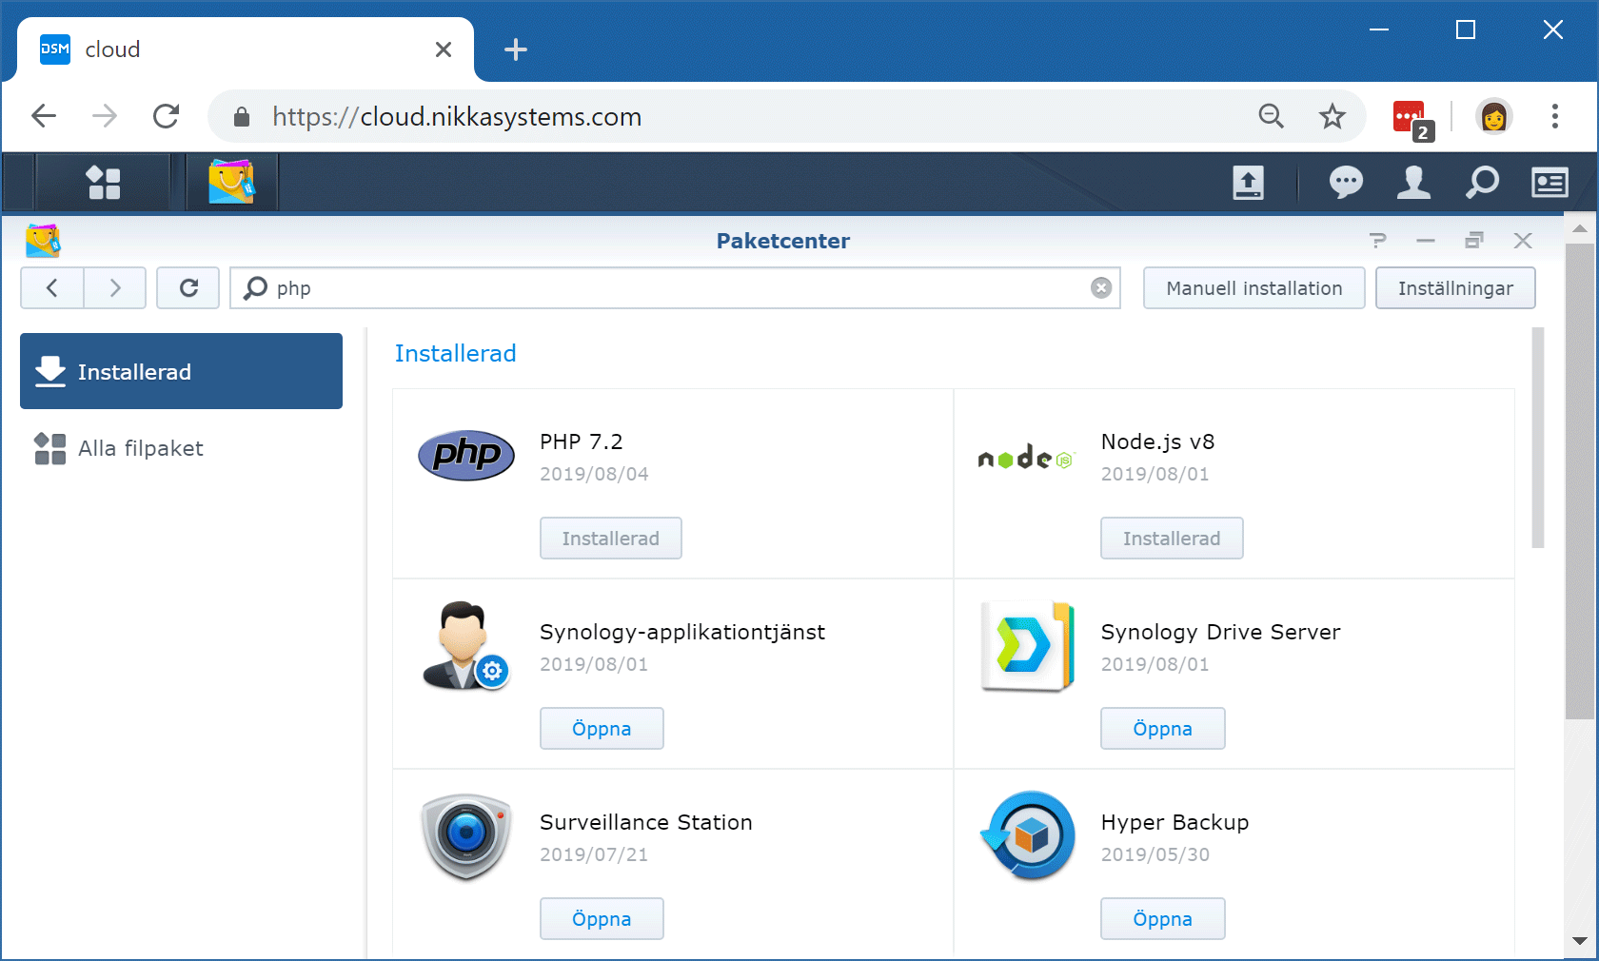
Task: Click the Hyper Backup title text
Action: (x=1175, y=822)
